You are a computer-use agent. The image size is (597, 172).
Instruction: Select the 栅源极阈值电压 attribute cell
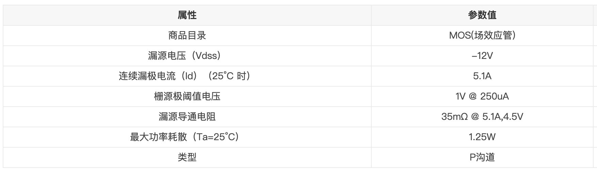[x=187, y=96]
